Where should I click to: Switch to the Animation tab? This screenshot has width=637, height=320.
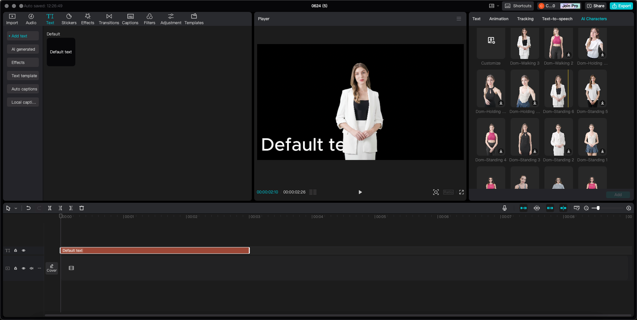(498, 19)
